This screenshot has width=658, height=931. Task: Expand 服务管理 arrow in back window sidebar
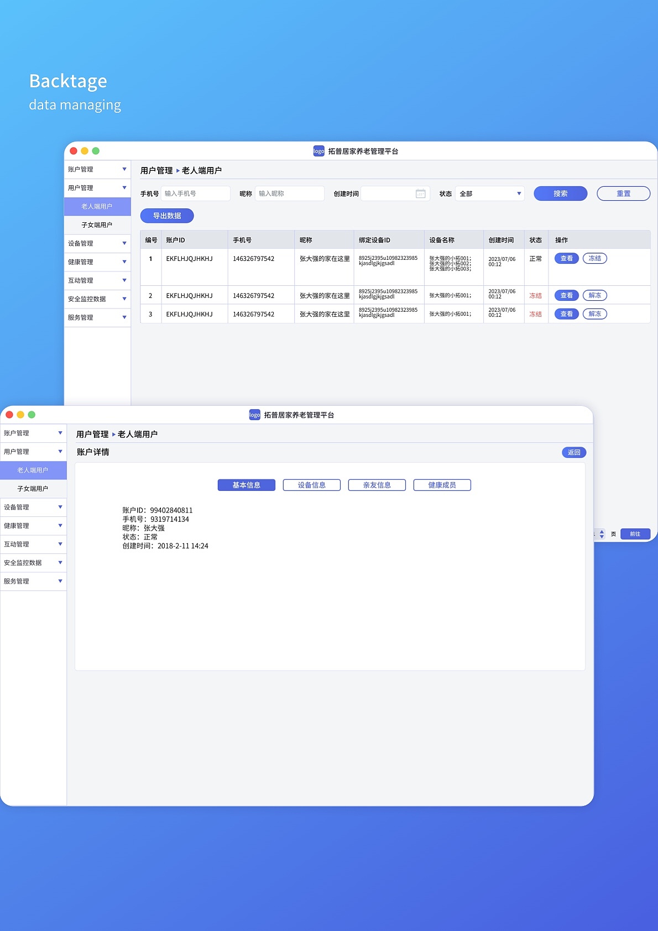124,317
